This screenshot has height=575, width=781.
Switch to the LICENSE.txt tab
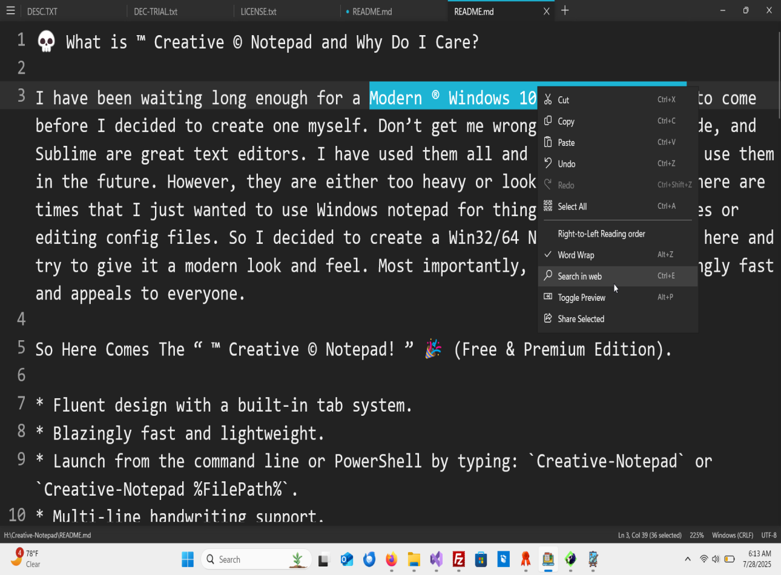(x=287, y=11)
